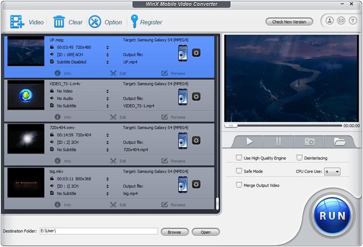Image resolution: width=363 pixels, height=247 pixels.
Task: Open the destination folder with Open button
Action: pyautogui.click(x=206, y=232)
